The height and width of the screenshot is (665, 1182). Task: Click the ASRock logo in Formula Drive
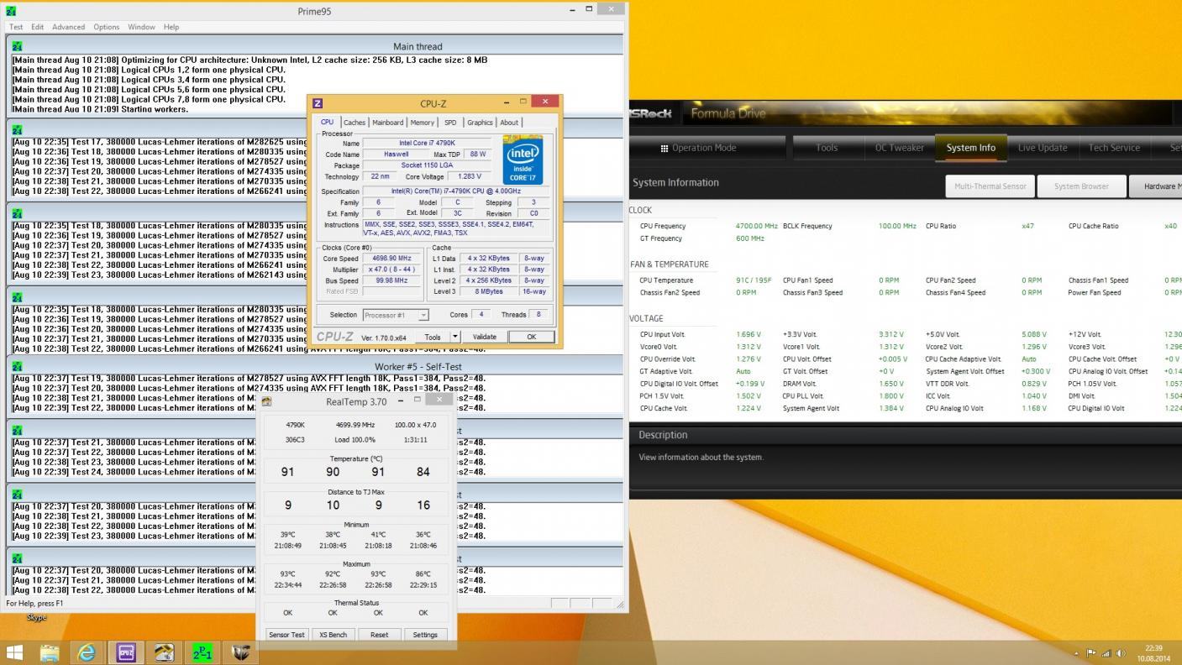(x=651, y=113)
